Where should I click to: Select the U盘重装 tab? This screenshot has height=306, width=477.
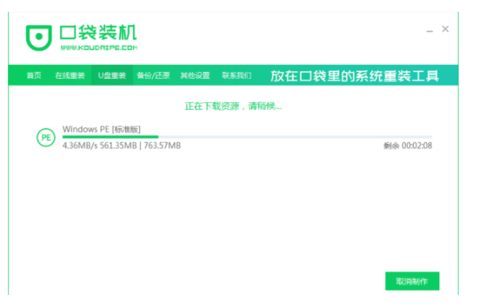point(112,76)
